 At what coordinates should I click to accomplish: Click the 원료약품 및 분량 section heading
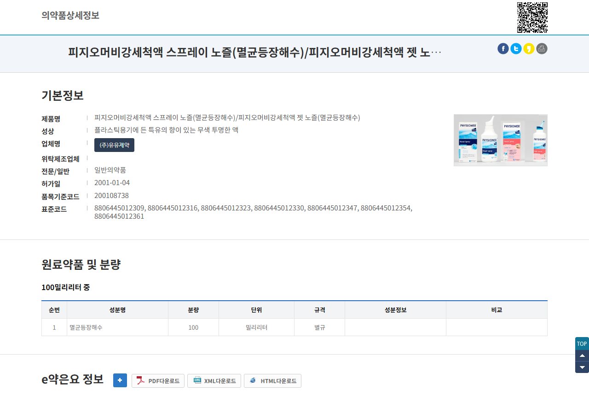81,264
